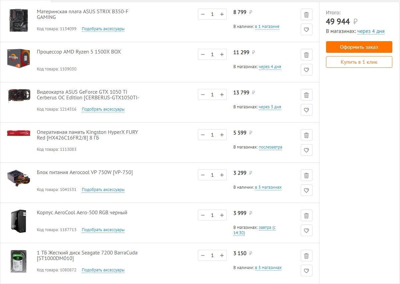Image resolution: width=400 pixels, height=284 pixels.
Task: Decrease quantity of ASUS STRIX B350-F motherboard
Action: (203, 14)
